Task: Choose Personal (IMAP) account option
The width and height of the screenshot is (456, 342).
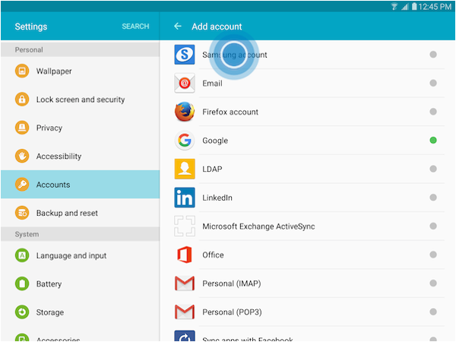Action: coord(308,283)
